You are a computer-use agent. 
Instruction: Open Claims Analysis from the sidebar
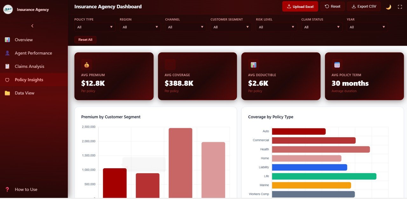(x=29, y=67)
